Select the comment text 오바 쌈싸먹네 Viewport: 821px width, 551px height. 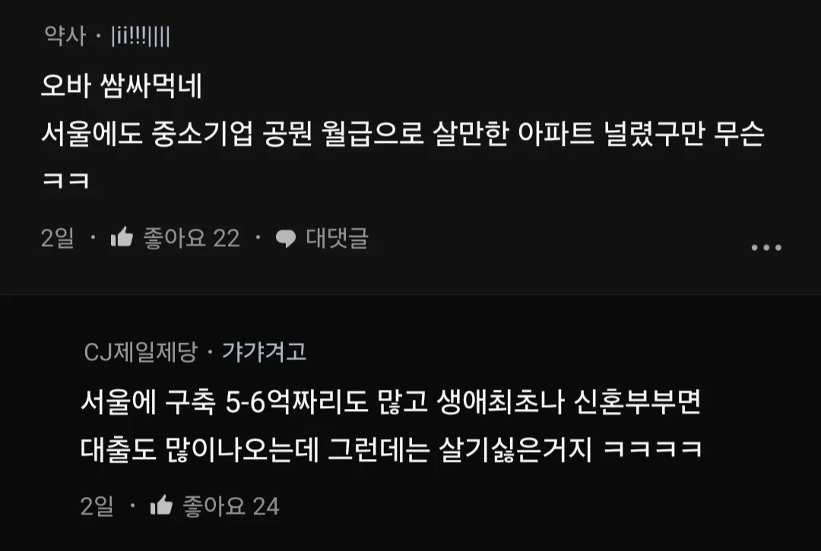[x=122, y=86]
